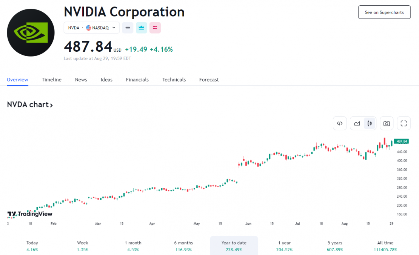Toggle the Year to date range
The height and width of the screenshot is (255, 419).
pos(234,246)
